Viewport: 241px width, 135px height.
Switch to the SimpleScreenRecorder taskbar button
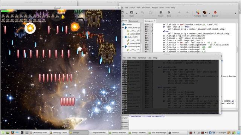[98, 132]
